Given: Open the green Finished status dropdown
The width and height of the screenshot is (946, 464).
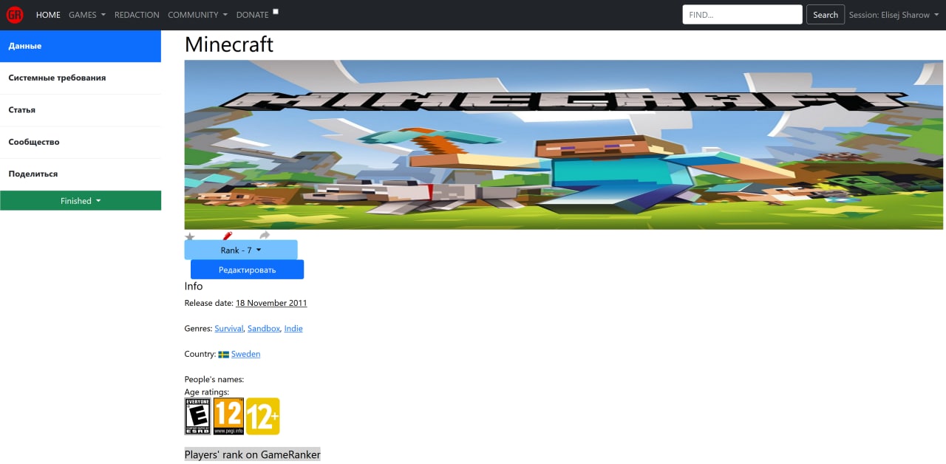Looking at the screenshot, I should [x=81, y=201].
